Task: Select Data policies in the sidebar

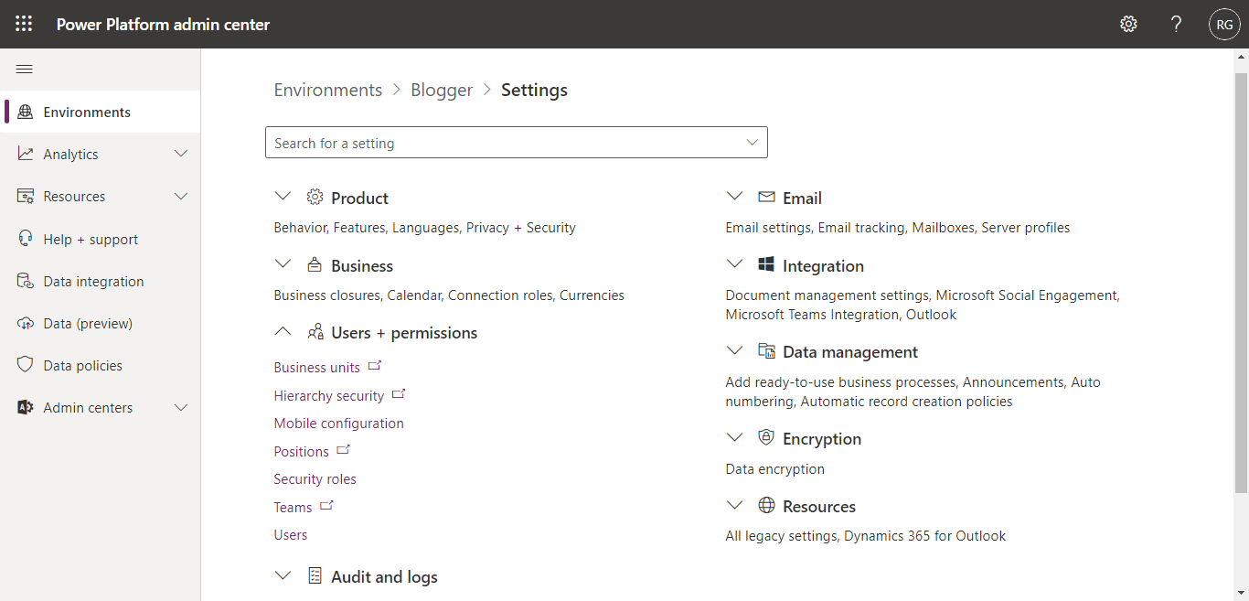Action: coord(101,365)
